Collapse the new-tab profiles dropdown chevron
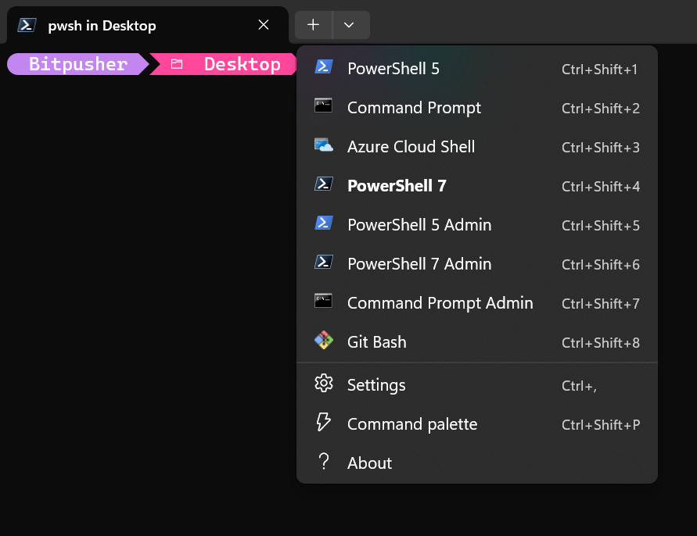Image resolution: width=697 pixels, height=536 pixels. click(350, 25)
